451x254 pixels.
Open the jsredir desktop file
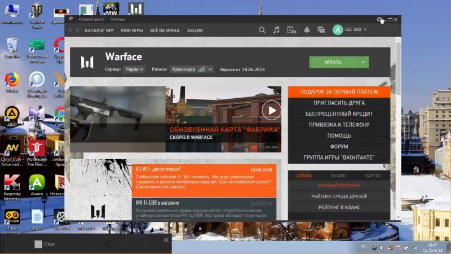tap(37, 220)
